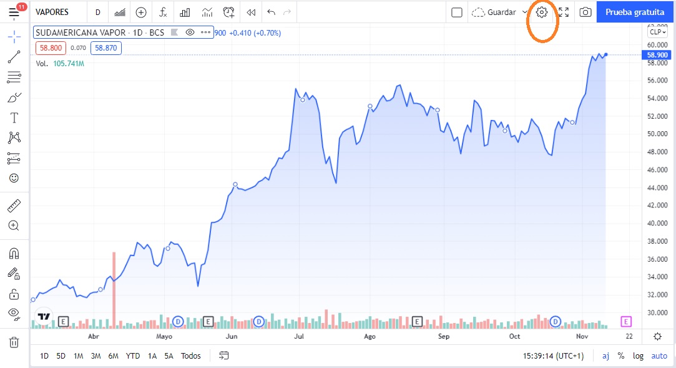The image size is (676, 368).
Task: Toggle visibility eye for SUDAMERICANA VAPOR
Action: [x=190, y=32]
